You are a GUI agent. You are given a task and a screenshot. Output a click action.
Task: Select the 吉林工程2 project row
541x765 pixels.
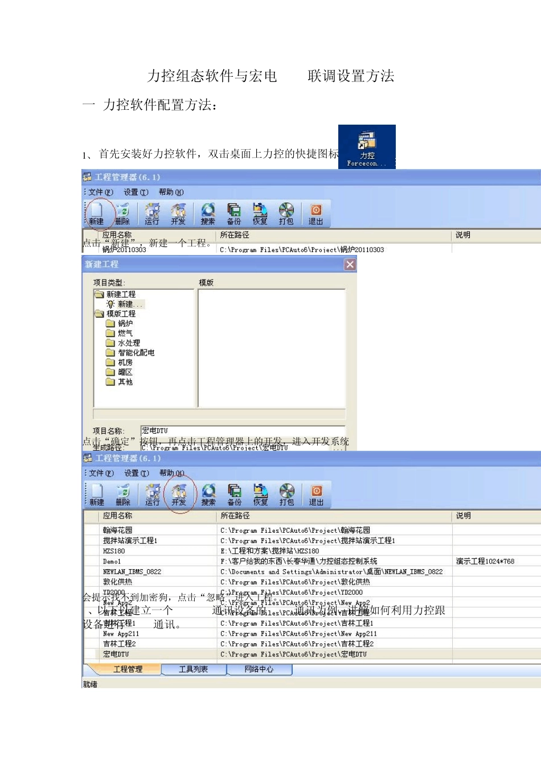tap(312, 644)
